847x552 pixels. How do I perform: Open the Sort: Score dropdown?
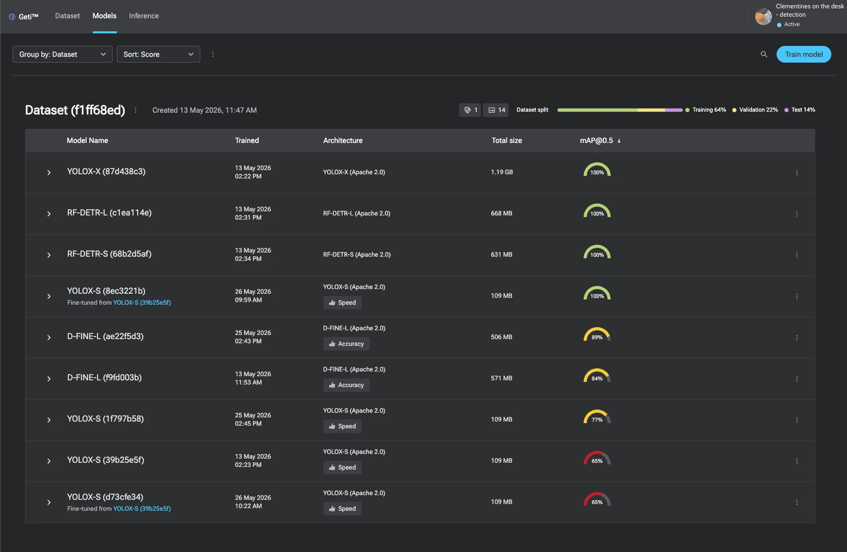click(x=159, y=54)
